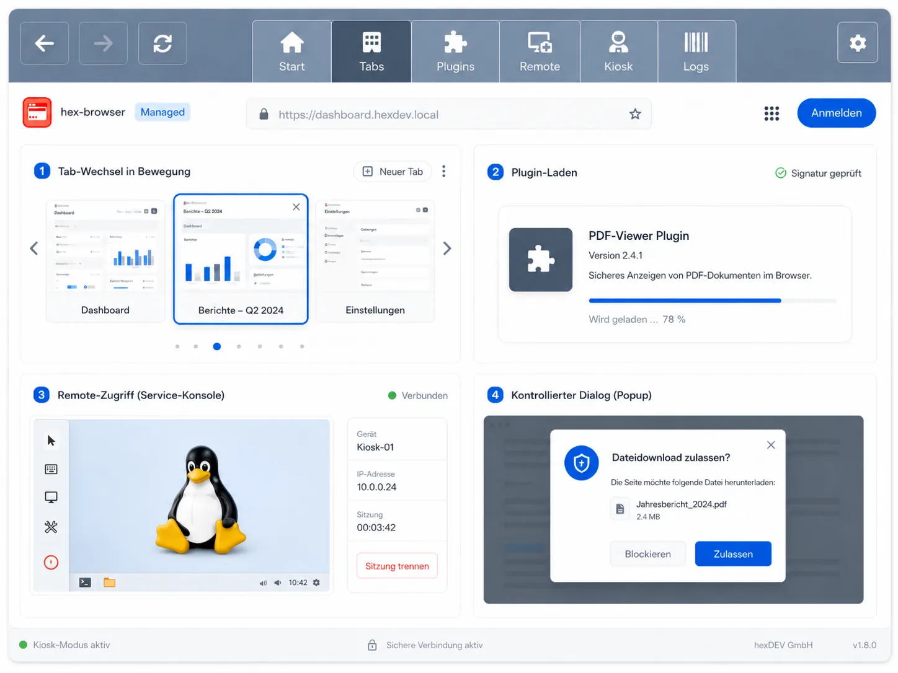Select the fourth carousel page dot
Viewport: 898px width, 673px height.
(x=239, y=346)
